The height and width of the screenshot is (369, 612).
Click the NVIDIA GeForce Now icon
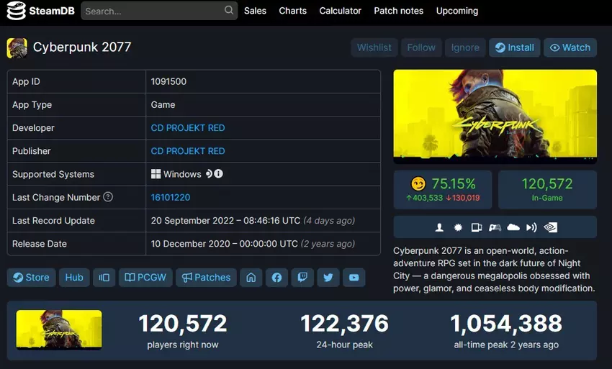click(x=551, y=227)
